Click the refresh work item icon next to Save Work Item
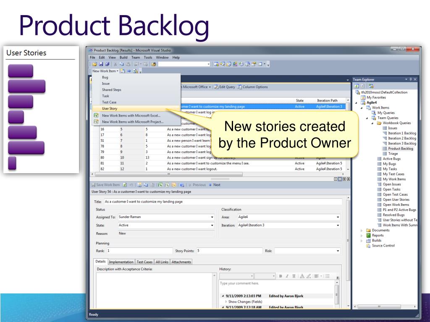This screenshot has width=430, height=322. 125,185
